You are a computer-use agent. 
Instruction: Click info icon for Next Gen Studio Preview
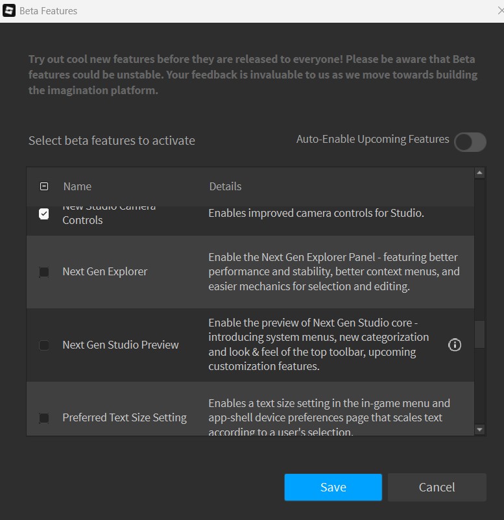point(455,345)
